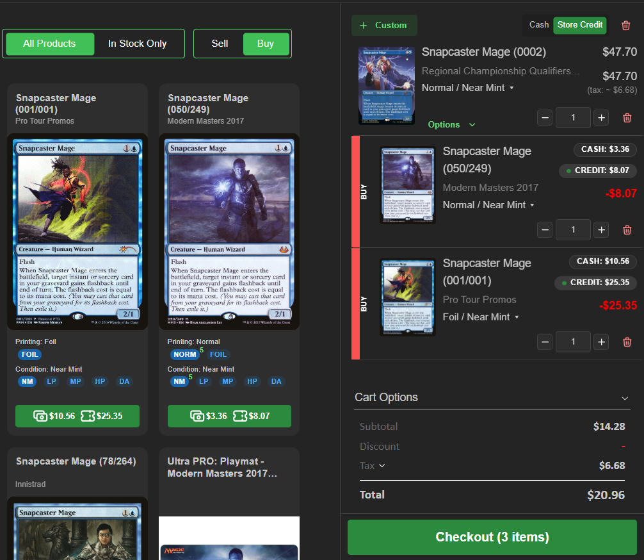
Task: Expand the Options chevron under Snapcaster Mage (0002)
Action: pos(472,125)
